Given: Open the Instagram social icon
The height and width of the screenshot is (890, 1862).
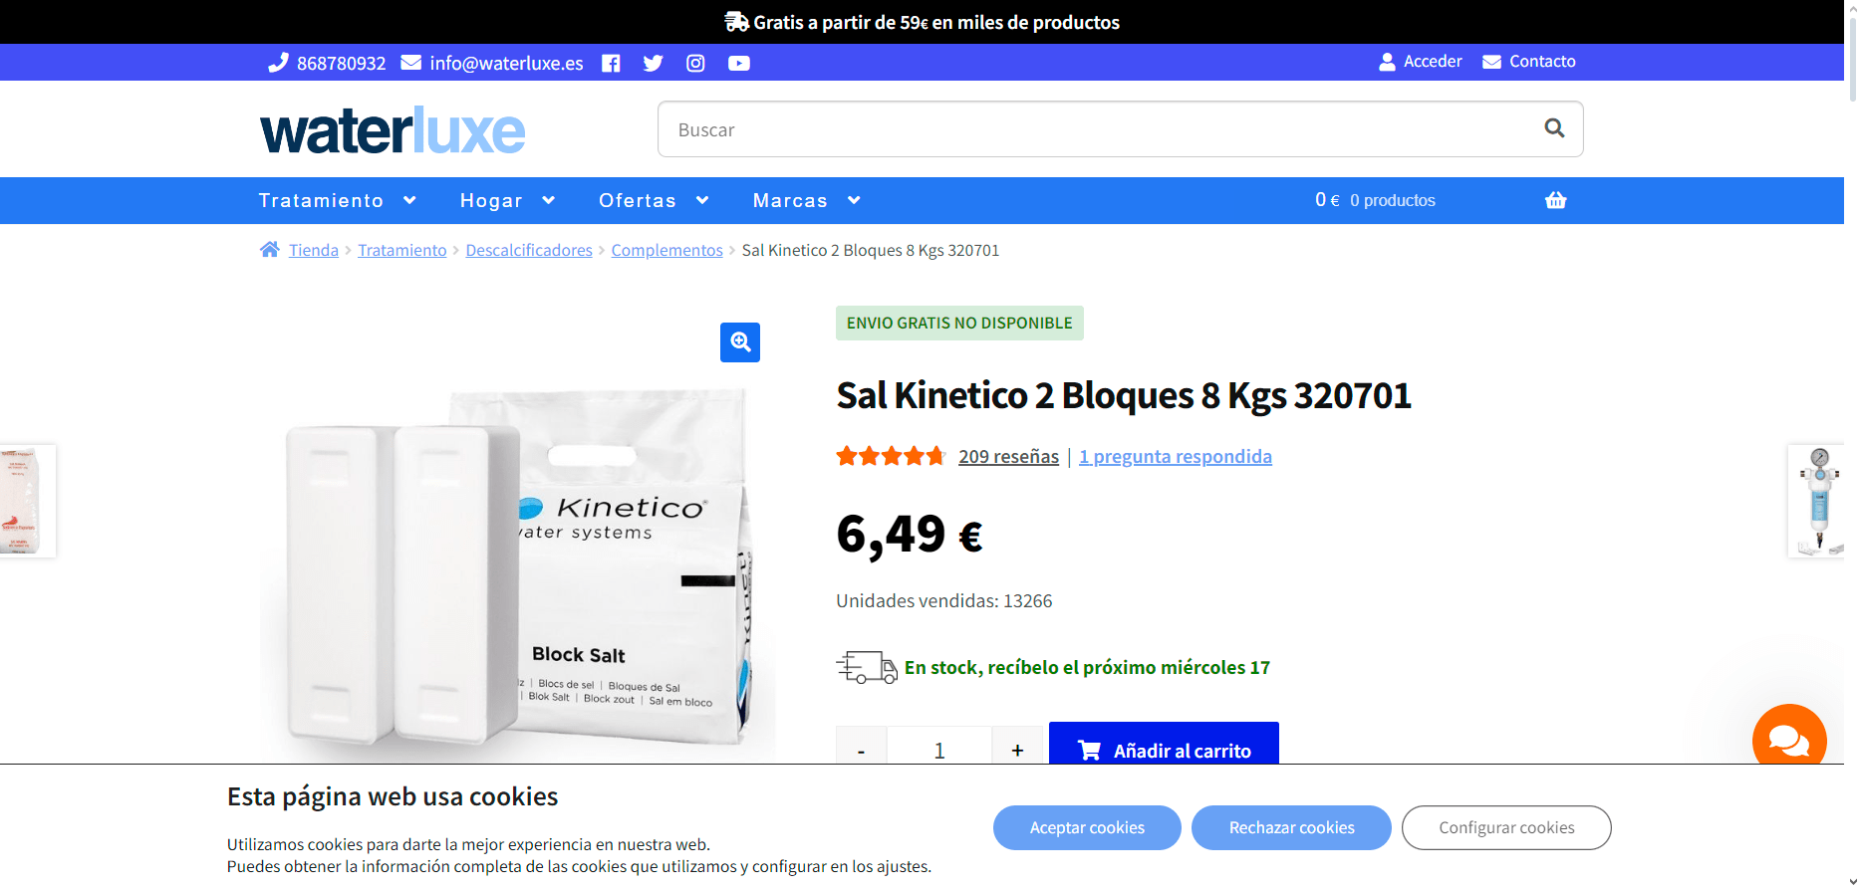Looking at the screenshot, I should [695, 64].
